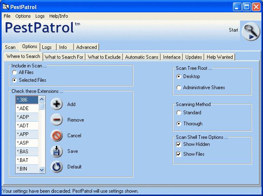Click the Add label button

point(71,104)
